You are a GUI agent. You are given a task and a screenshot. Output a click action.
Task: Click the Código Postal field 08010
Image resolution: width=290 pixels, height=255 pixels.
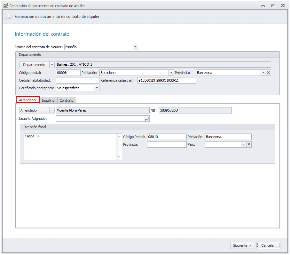coord(167,137)
